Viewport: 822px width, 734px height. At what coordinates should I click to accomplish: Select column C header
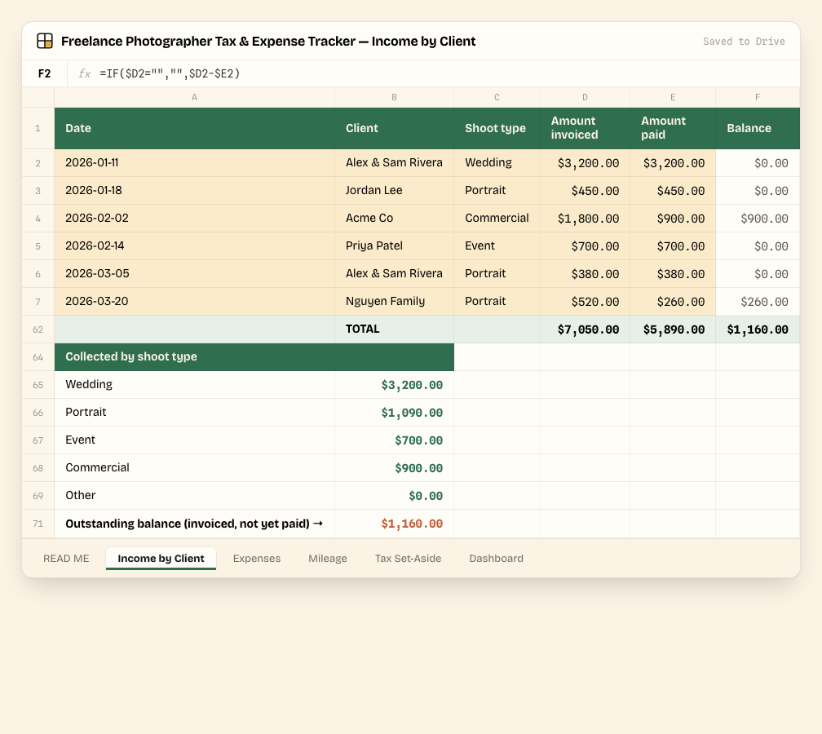pyautogui.click(x=497, y=97)
